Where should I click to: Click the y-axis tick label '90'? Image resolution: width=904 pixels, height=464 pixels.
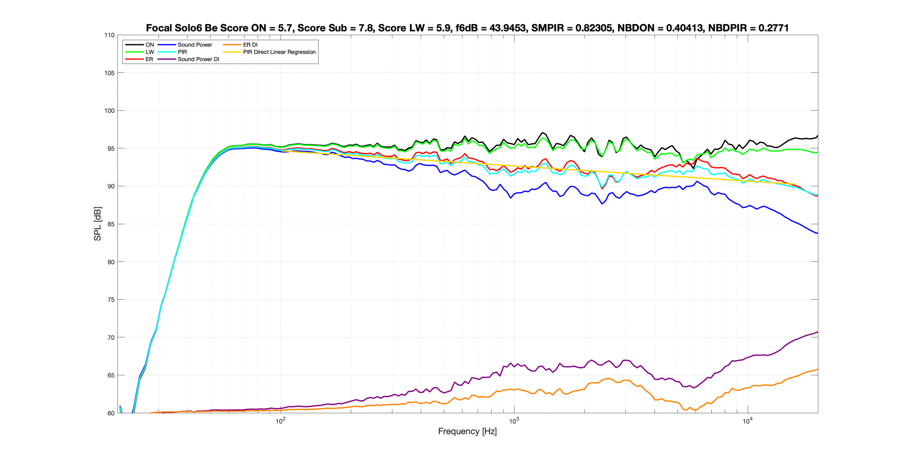coord(111,186)
